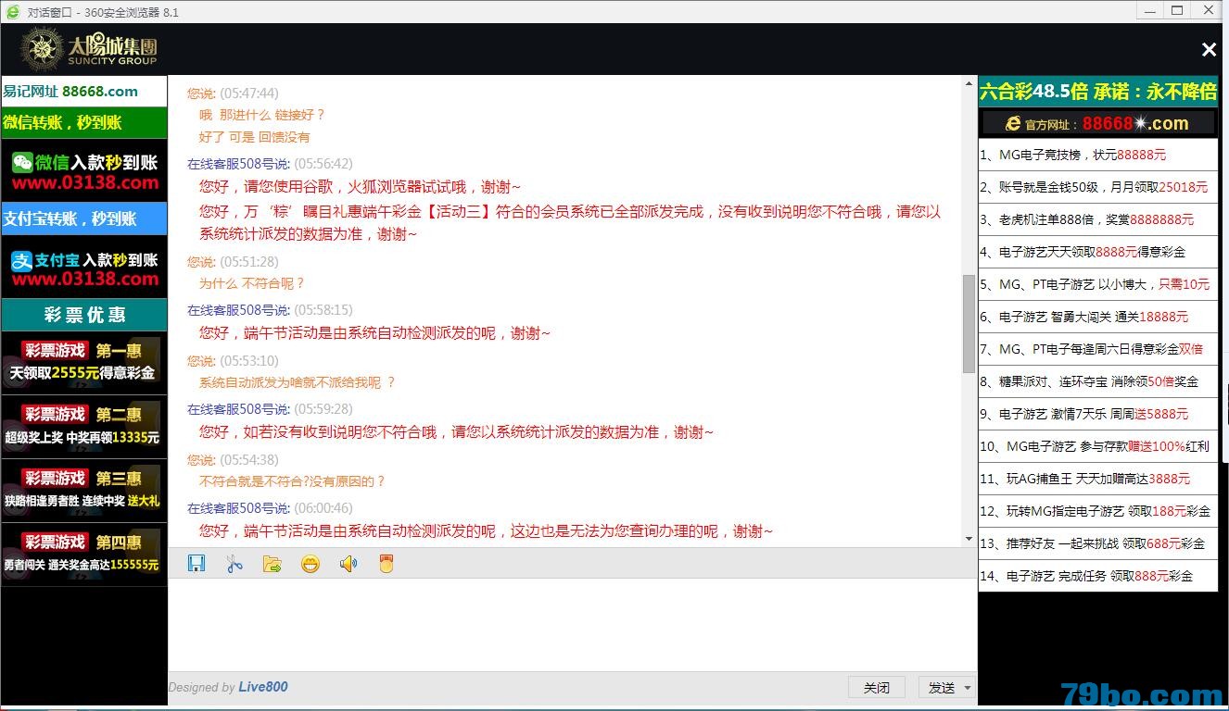1229x711 pixels.
Task: Open 彩票游戏 第一惠 promotion
Action: (x=83, y=363)
